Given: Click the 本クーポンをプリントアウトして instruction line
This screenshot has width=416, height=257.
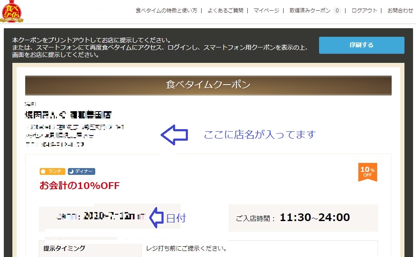Looking at the screenshot, I should [92, 40].
